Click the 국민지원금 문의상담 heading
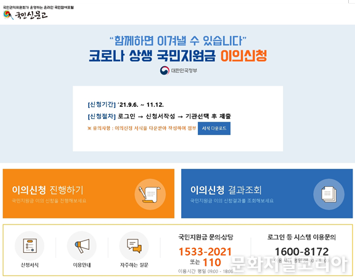 tap(206, 237)
